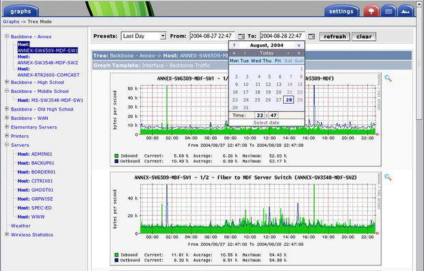
Task: Go to next year in calendar
Action: coord(299,53)
